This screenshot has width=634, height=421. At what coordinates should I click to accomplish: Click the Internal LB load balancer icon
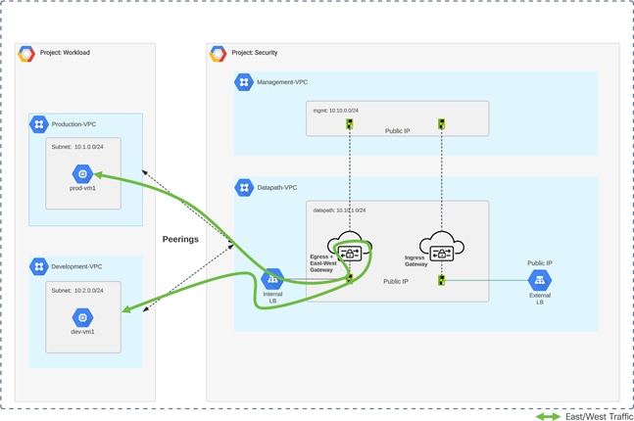pos(272,279)
